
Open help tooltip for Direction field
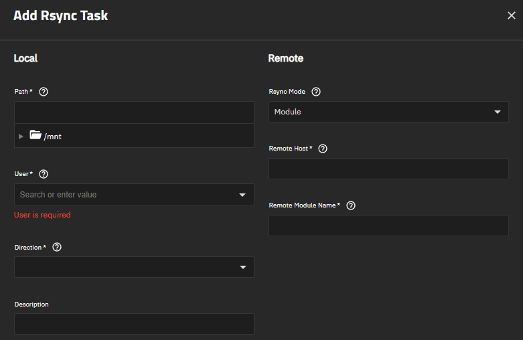[57, 248]
